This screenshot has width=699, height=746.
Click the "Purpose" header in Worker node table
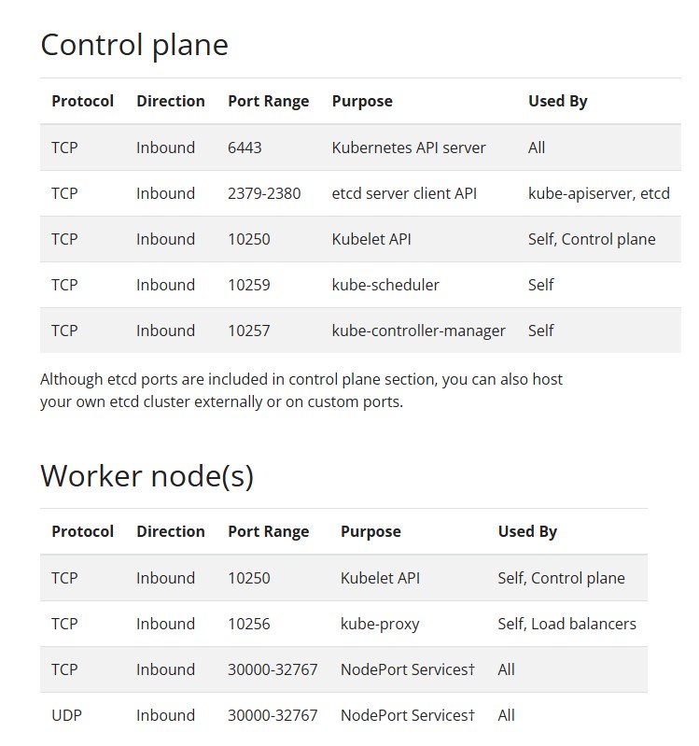pos(370,531)
